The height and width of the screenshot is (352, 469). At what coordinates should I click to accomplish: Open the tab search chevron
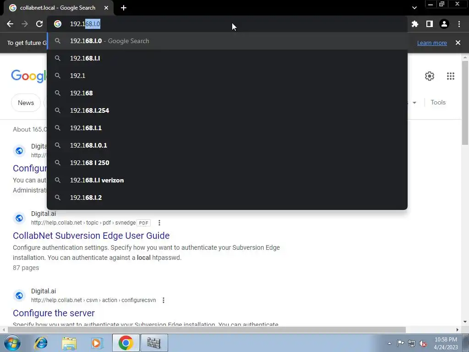click(414, 8)
